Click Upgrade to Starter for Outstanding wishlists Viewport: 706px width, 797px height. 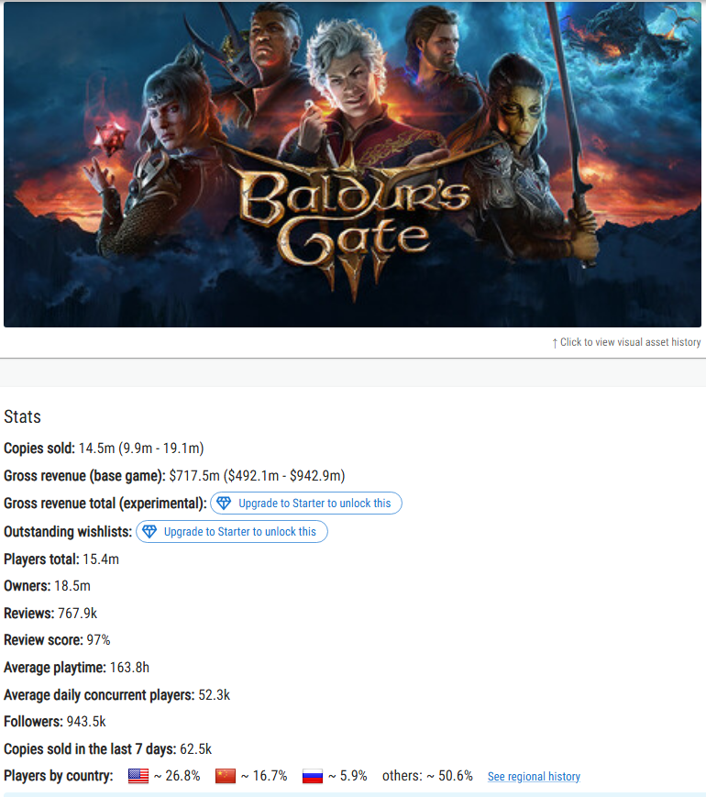[x=232, y=532]
